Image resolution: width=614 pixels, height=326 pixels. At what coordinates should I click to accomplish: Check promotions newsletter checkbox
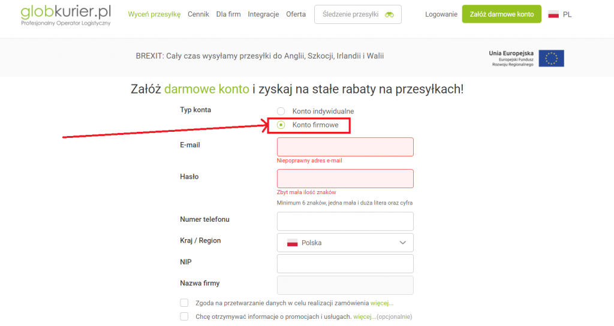(x=184, y=316)
